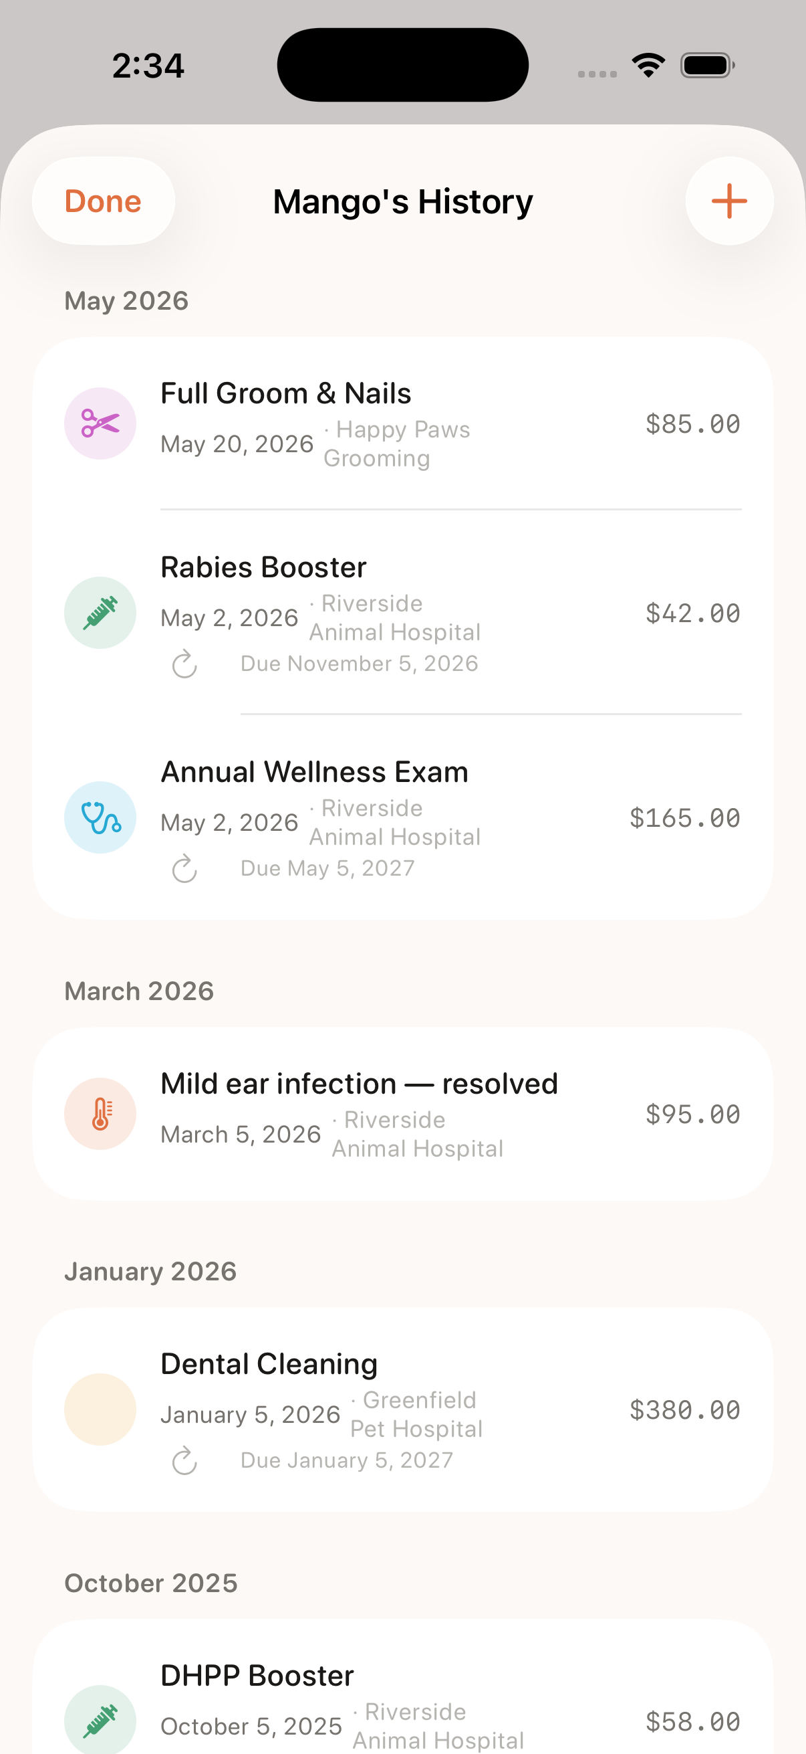Tap the blank yellow Dental Cleaning icon
Viewport: 806px width, 1754px height.
[100, 1409]
